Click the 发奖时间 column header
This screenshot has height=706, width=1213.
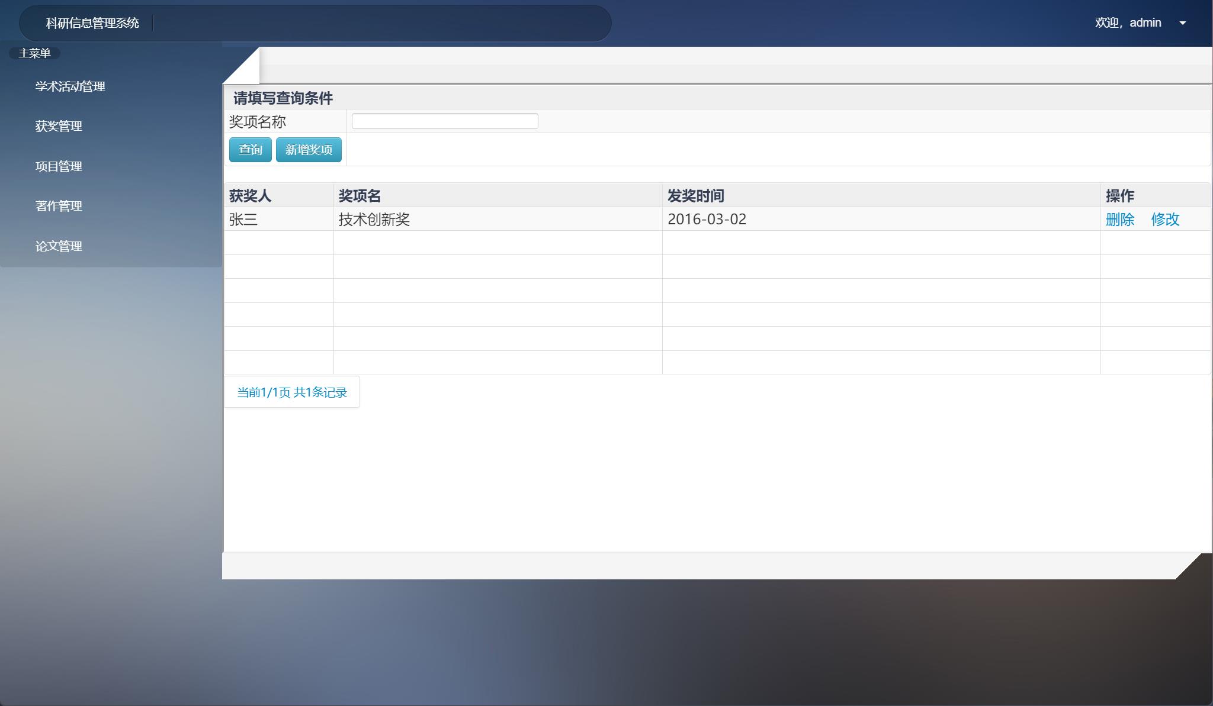(695, 196)
